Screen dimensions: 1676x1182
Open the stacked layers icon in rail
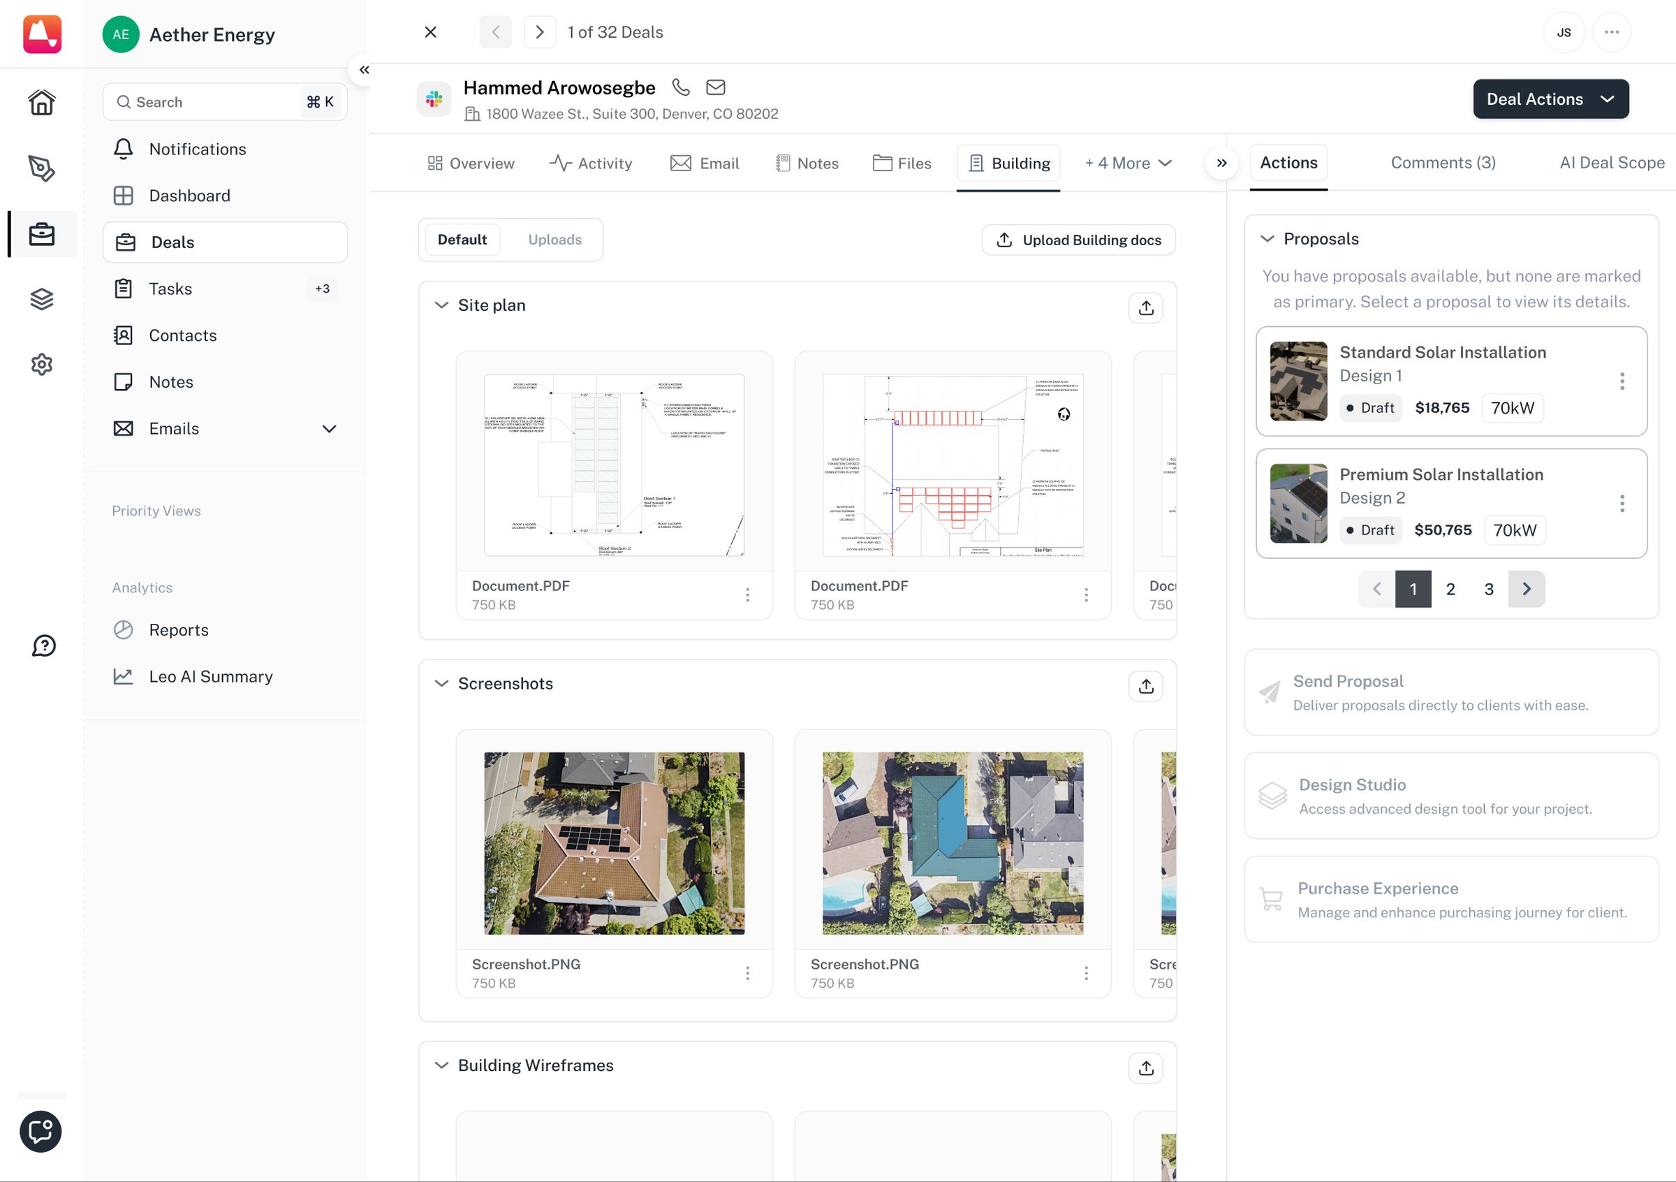pyautogui.click(x=42, y=299)
